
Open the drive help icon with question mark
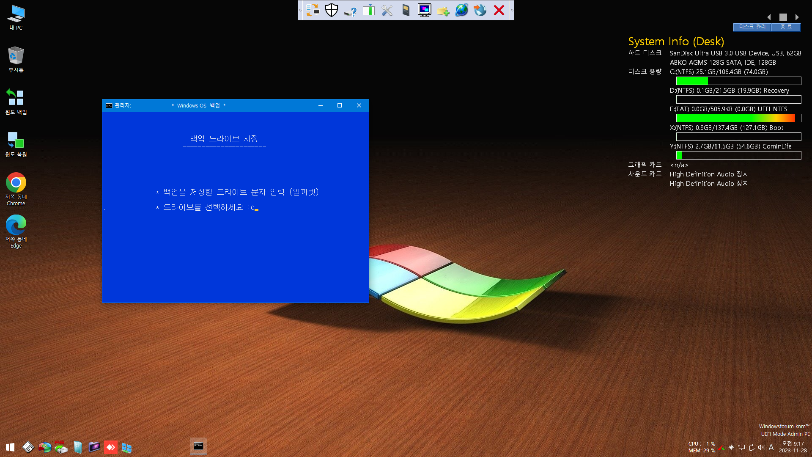click(350, 10)
